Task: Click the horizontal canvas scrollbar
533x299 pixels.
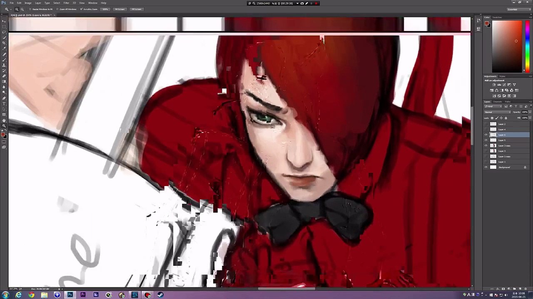Action: [x=286, y=289]
